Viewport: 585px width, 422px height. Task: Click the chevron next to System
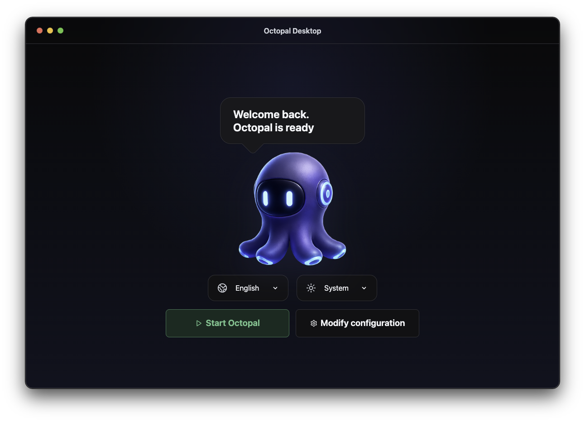tap(364, 288)
